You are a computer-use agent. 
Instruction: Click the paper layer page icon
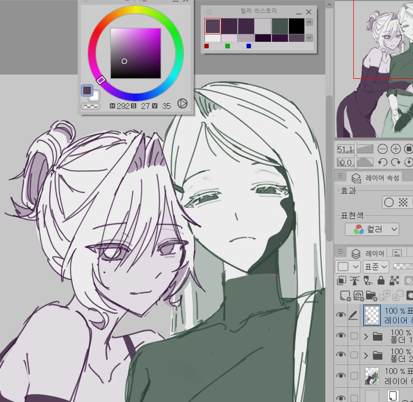392,396
